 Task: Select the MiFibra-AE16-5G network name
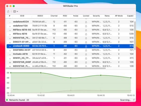click(x=22, y=30)
